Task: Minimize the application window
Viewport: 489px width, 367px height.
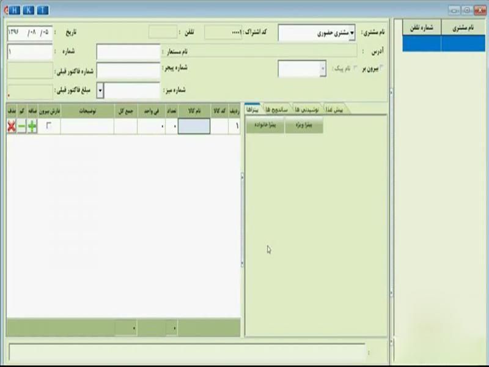Action: pos(454,10)
